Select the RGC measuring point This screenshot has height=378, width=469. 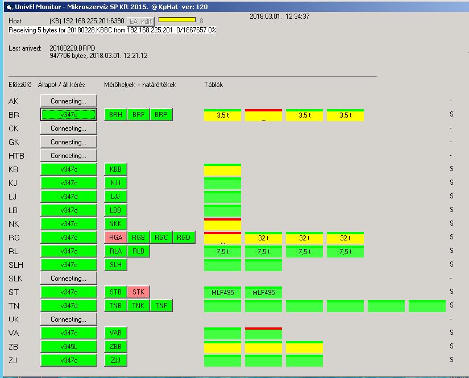click(161, 238)
